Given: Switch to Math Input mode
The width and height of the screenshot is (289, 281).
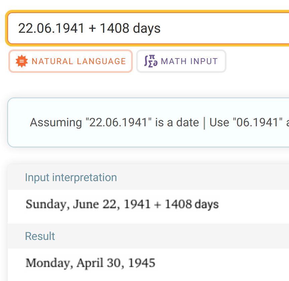Looking at the screenshot, I should coord(181,61).
